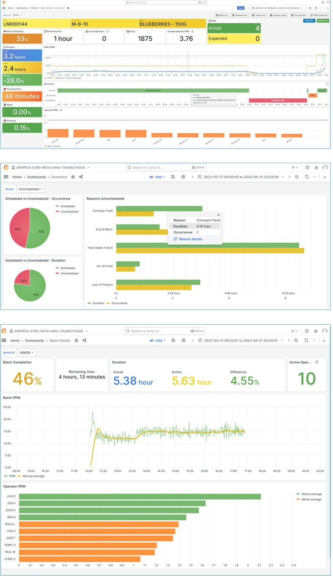The height and width of the screenshot is (576, 333).
Task: Close the Conveyor Fault tooltip popup
Action: coord(218,214)
